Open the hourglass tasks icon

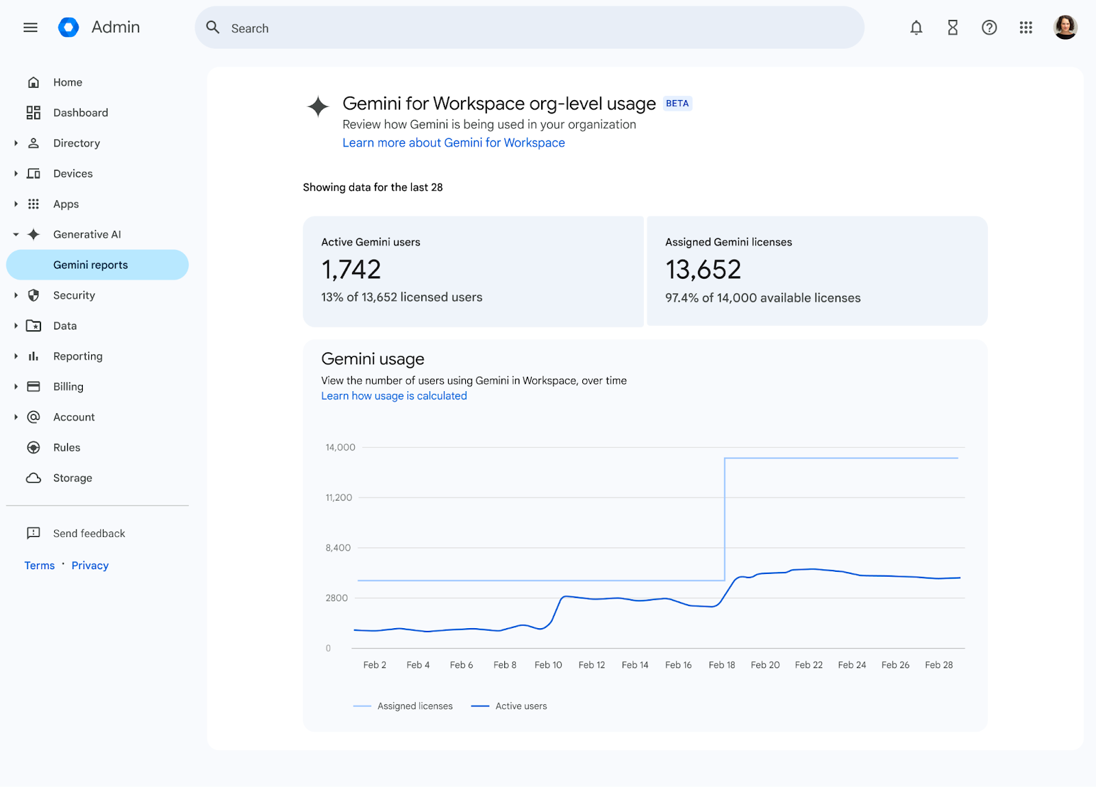[x=952, y=27]
